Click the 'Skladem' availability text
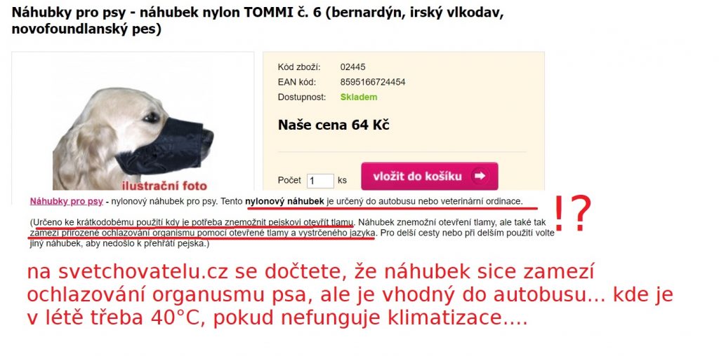719x356 pixels. [x=359, y=97]
